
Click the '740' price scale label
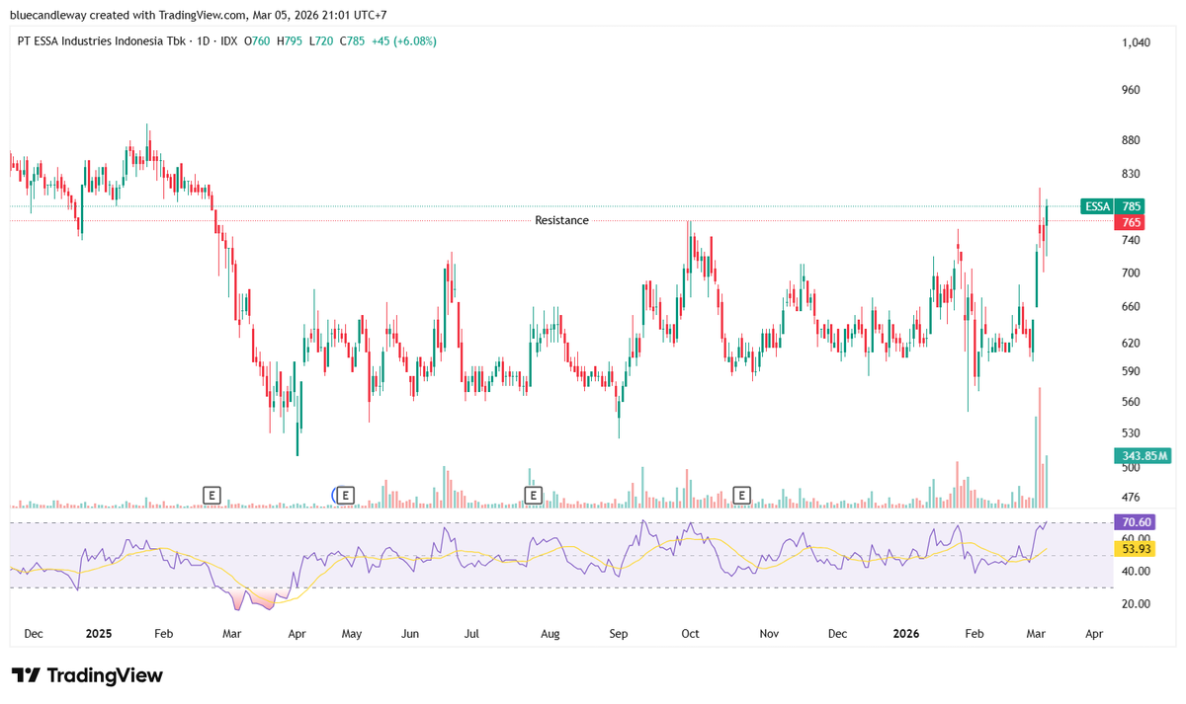click(1132, 240)
